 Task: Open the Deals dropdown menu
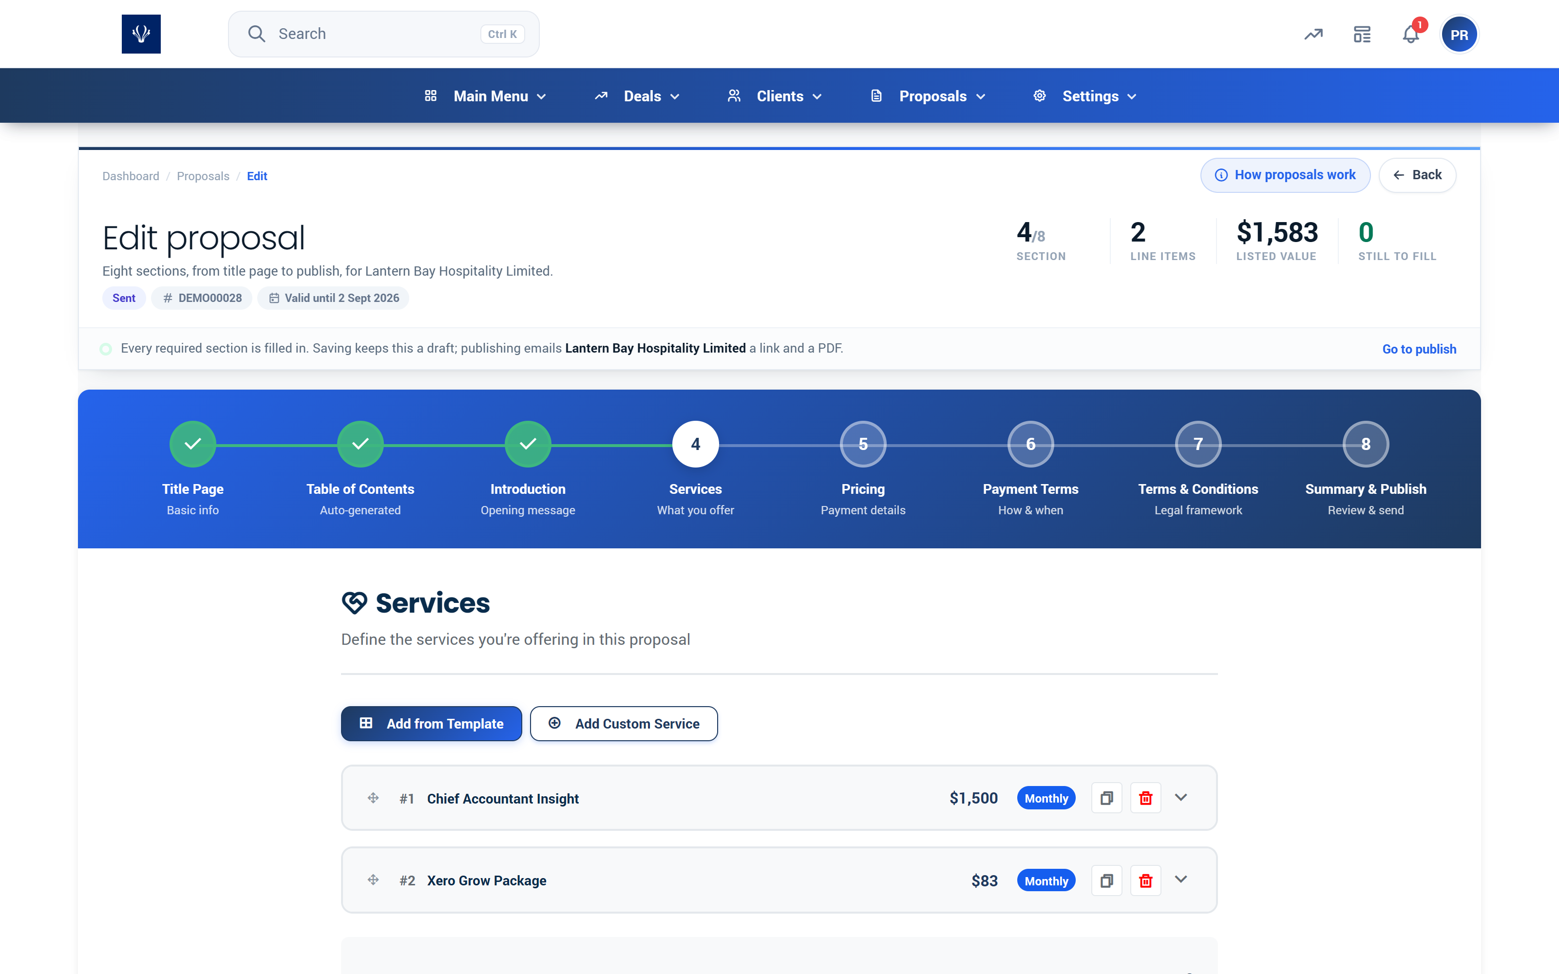click(x=637, y=96)
